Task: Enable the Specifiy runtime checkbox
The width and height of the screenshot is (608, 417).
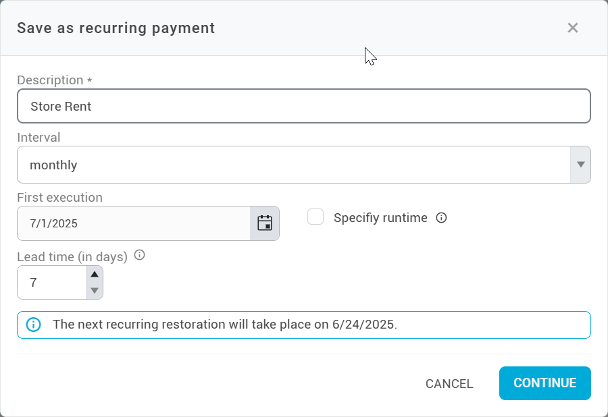Action: click(315, 217)
